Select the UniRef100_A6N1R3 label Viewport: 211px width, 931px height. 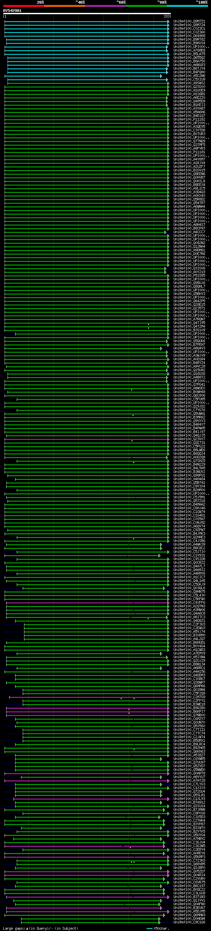[189, 65]
